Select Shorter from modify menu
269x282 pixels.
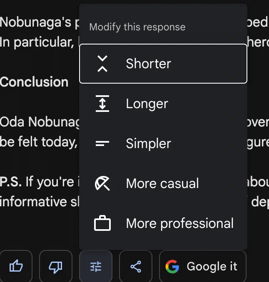click(163, 64)
